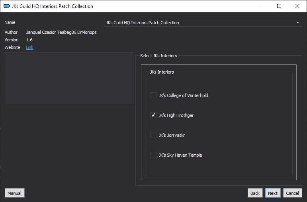Viewport: 307px width, 202px height.
Task: Select the JK's Sky Haven Temple checkbox
Action: coord(153,155)
